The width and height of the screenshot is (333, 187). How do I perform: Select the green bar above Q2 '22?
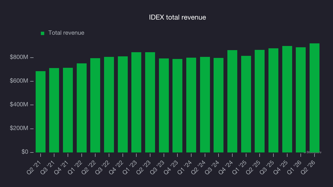[95, 105]
